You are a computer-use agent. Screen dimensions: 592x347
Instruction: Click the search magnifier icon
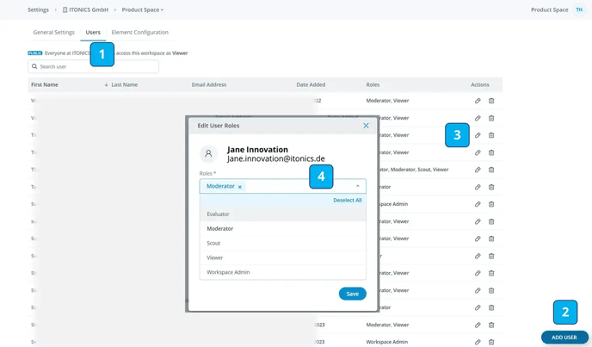(34, 66)
